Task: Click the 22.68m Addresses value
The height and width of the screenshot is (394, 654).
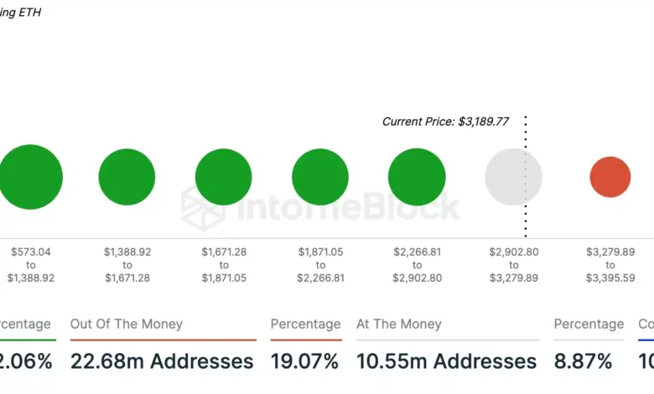Action: pyautogui.click(x=162, y=361)
